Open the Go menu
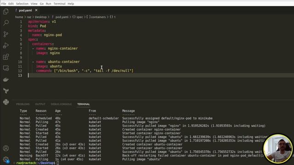 pos(42,4)
